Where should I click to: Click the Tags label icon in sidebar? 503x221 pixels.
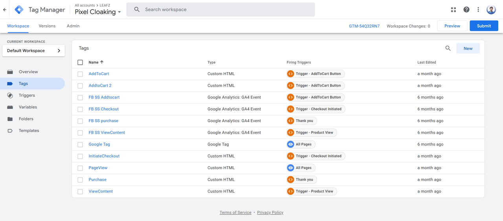[x=10, y=83]
